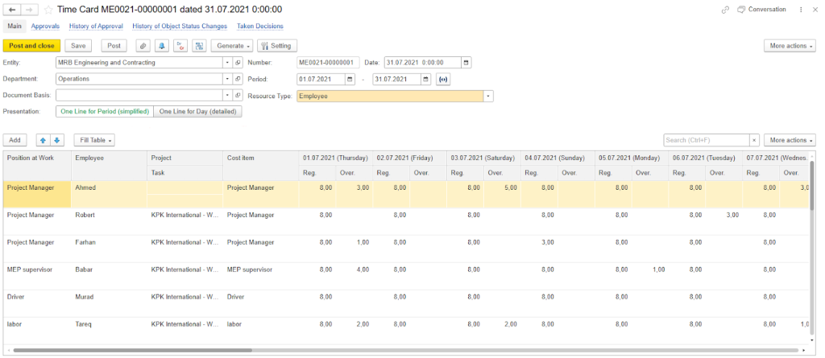Open calendar picker for the Date field

[x=466, y=62]
